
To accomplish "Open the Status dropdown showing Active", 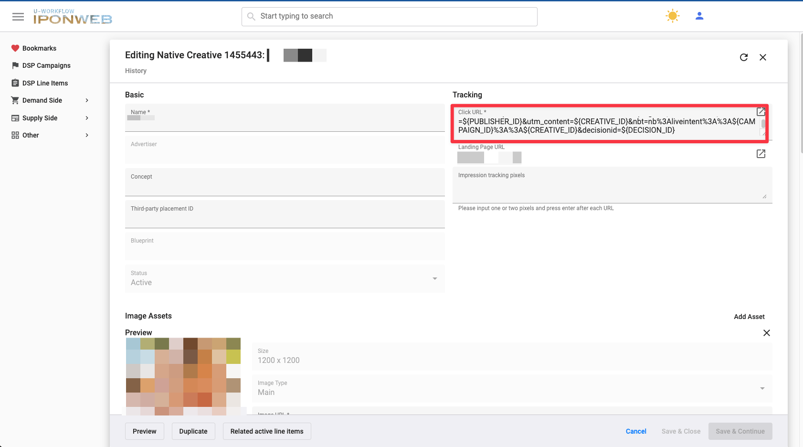I will [x=285, y=279].
